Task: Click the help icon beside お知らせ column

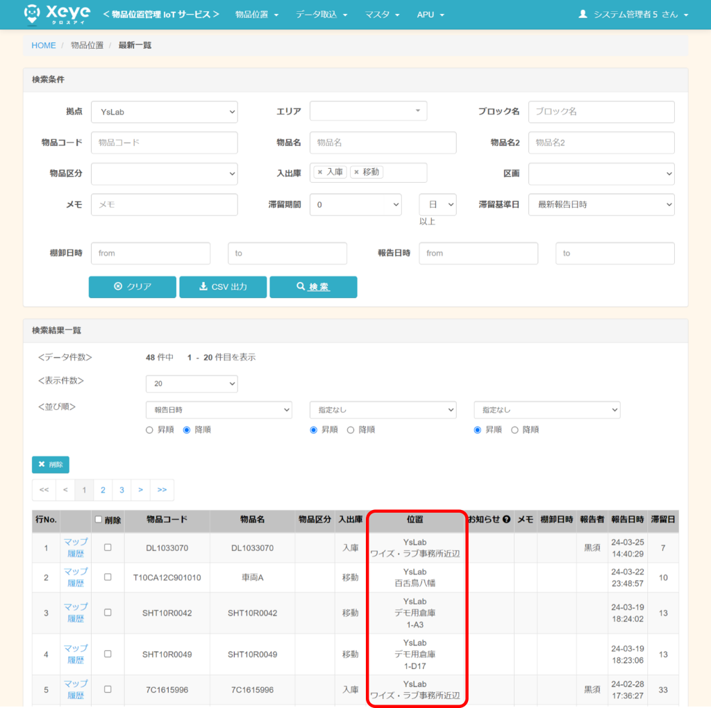Action: [x=507, y=520]
